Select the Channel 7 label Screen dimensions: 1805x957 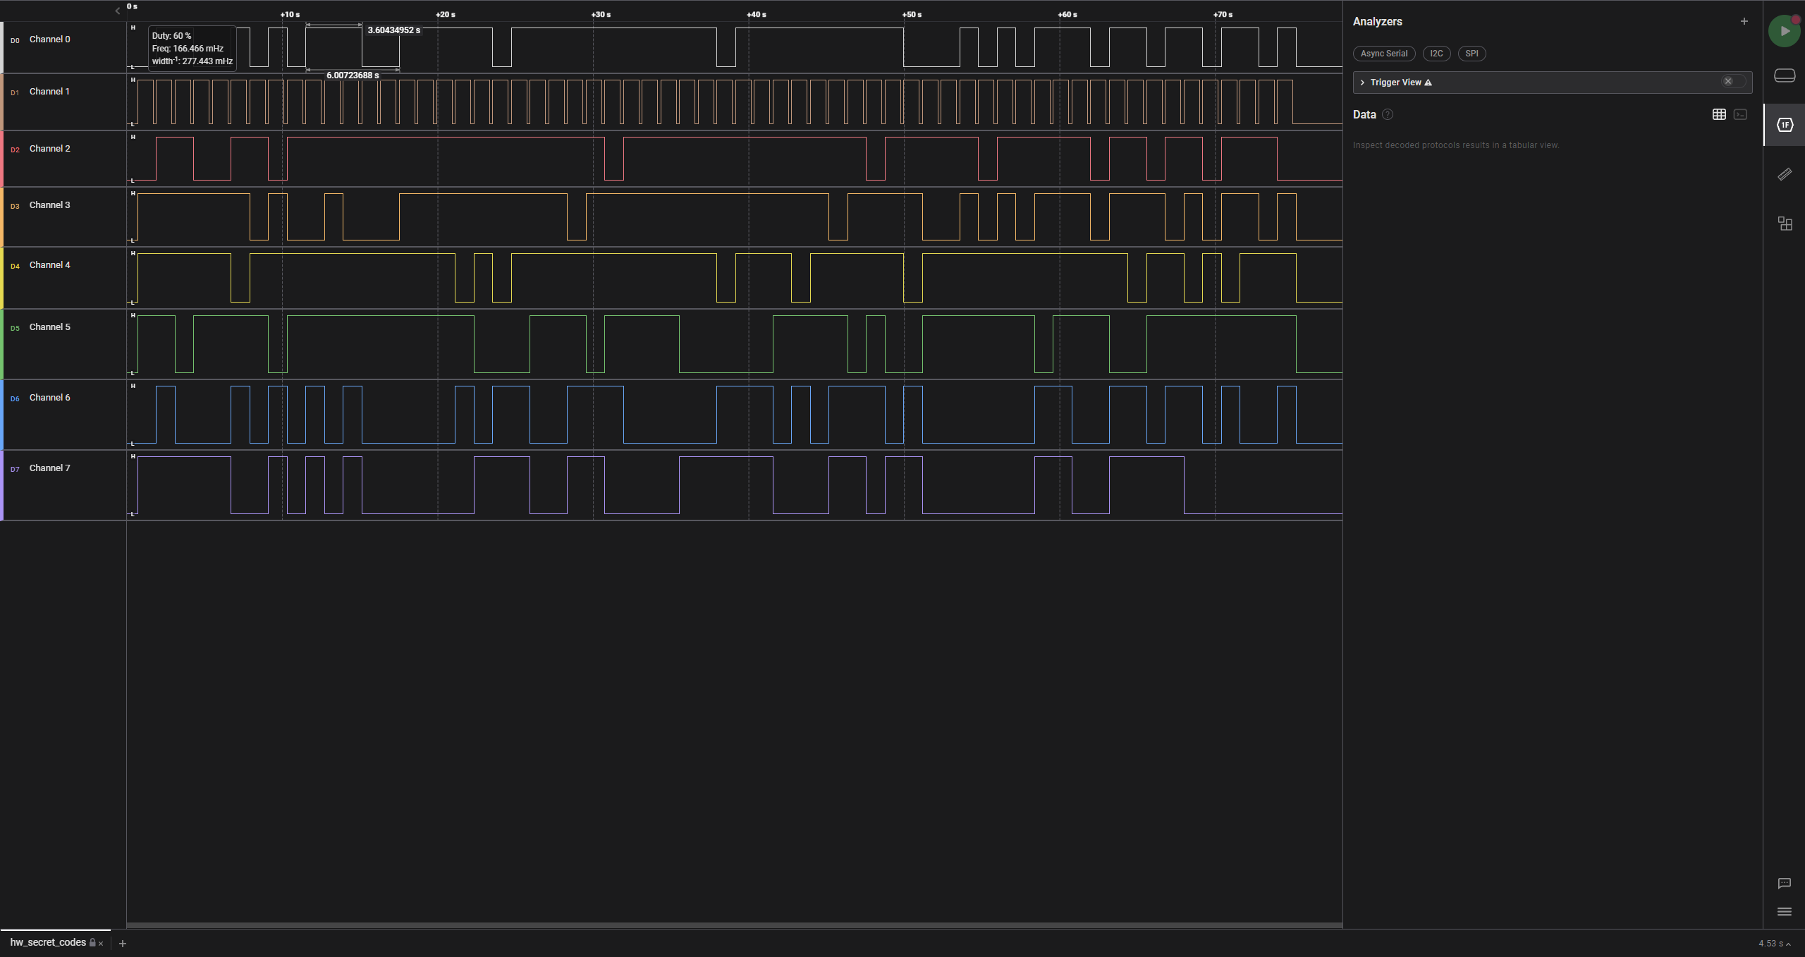[x=49, y=468]
